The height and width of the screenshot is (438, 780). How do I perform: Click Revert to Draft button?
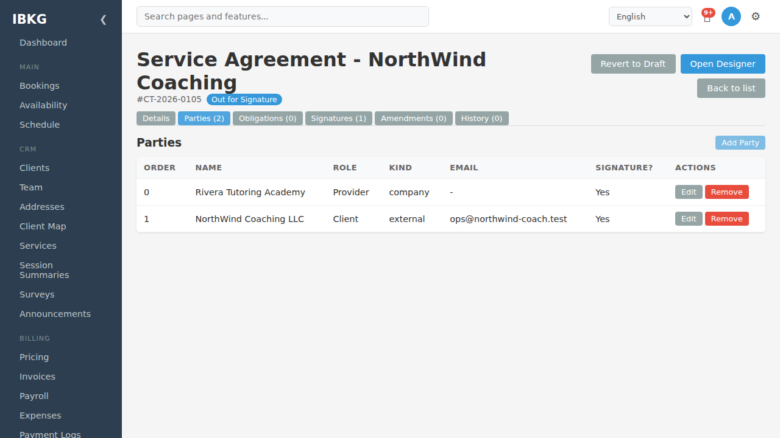point(633,64)
